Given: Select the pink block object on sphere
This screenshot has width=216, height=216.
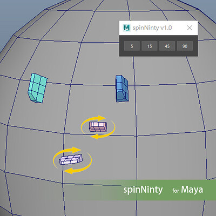Looking at the screenshot, I should tap(98, 127).
